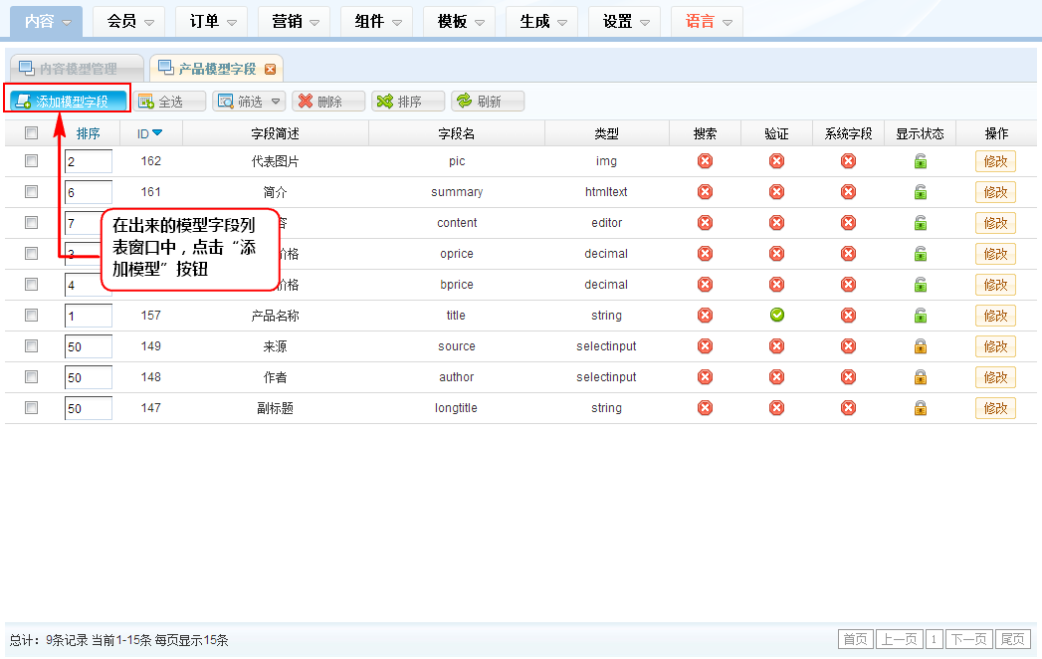The width and height of the screenshot is (1042, 659).
Task: Click the sort order input for title row
Action: pos(88,317)
